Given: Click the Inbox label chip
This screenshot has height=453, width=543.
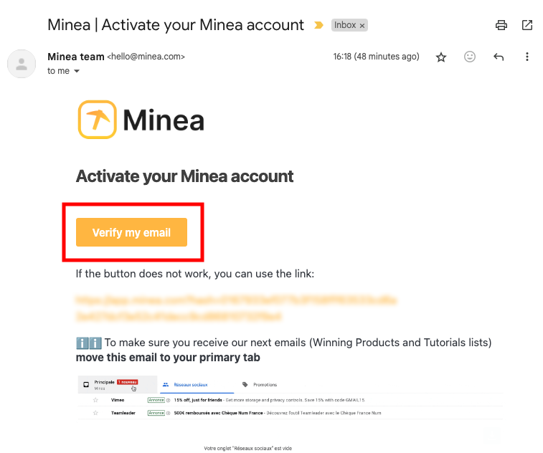Looking at the screenshot, I should point(344,25).
